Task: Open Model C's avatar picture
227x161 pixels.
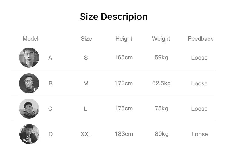Action: 29,109
